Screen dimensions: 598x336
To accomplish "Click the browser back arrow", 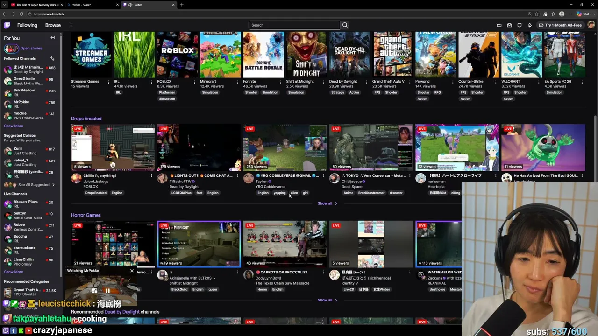I will (5, 14).
